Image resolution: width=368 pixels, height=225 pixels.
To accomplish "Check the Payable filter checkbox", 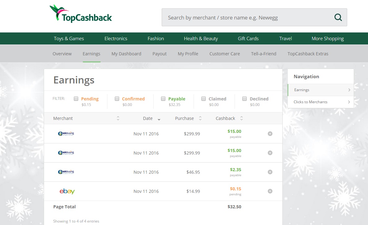I will [163, 99].
